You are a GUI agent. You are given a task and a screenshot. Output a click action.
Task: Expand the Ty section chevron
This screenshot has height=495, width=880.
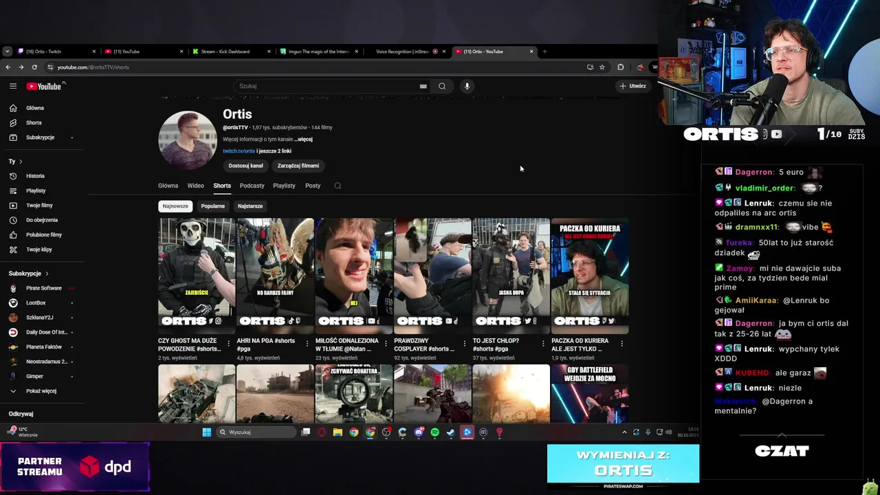[x=21, y=162]
